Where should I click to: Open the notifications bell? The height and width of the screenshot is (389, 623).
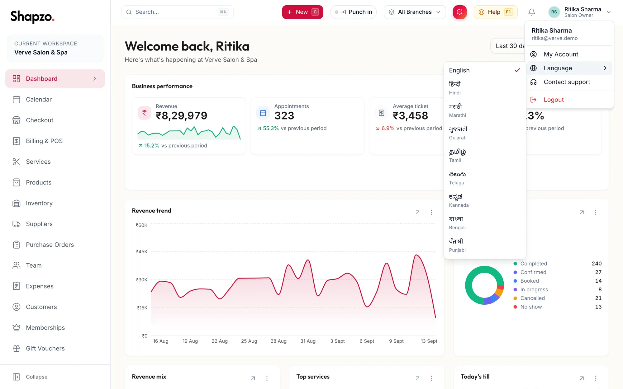531,12
